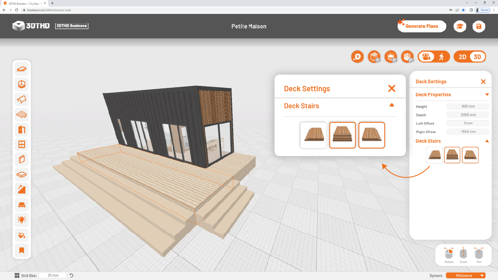This screenshot has height=280, width=498.
Task: Choose last stairs thumbnail in enlarged popup
Action: click(x=371, y=135)
